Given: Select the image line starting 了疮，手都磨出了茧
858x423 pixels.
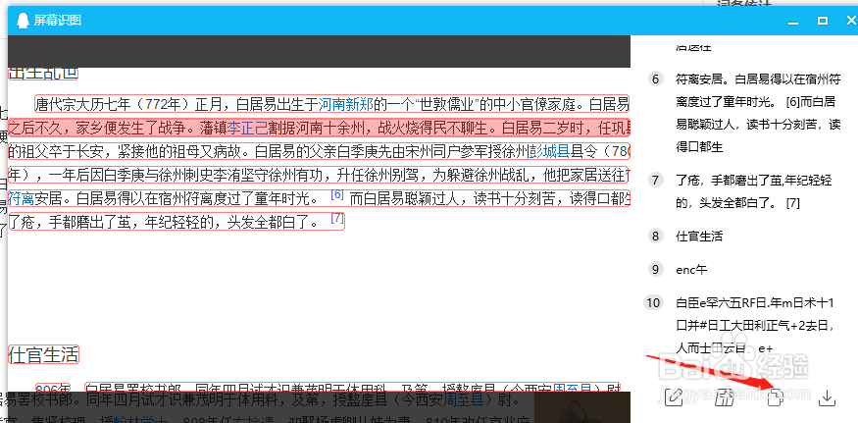Looking at the screenshot, I should (x=177, y=222).
